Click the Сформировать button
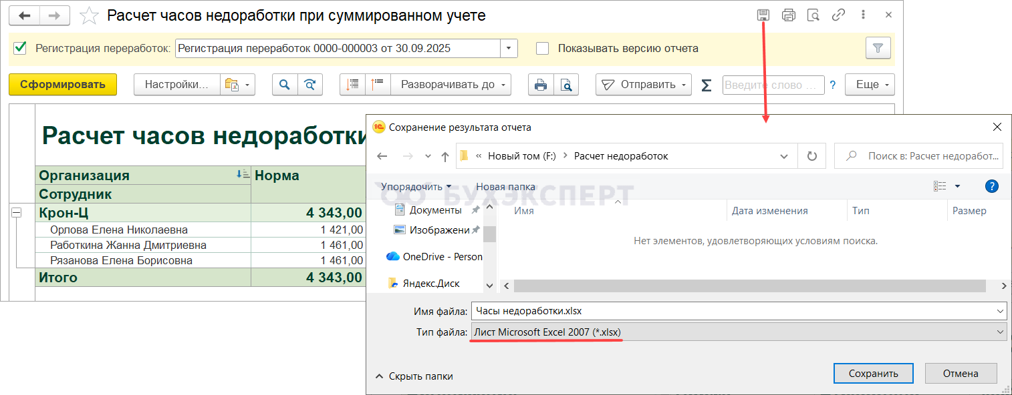Screen dimensions: 1012x395 [x=63, y=85]
